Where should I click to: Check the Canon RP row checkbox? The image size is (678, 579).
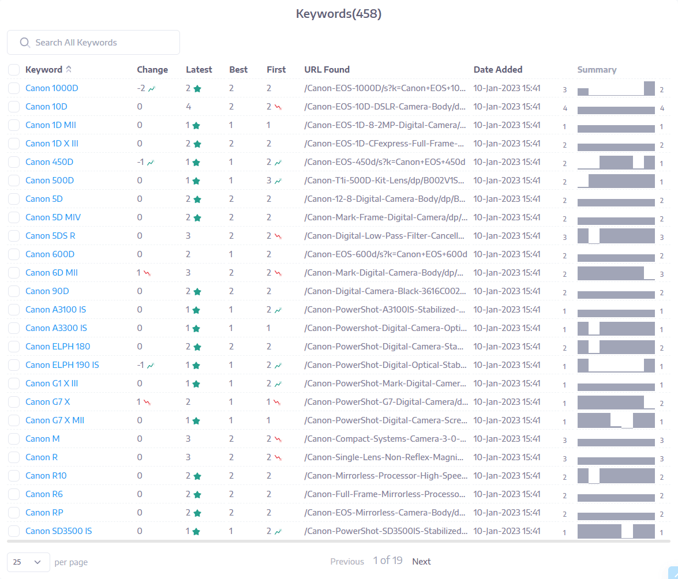14,513
